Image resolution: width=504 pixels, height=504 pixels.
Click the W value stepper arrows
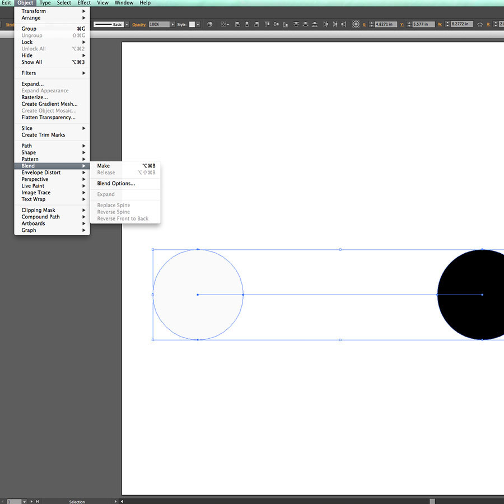447,24
